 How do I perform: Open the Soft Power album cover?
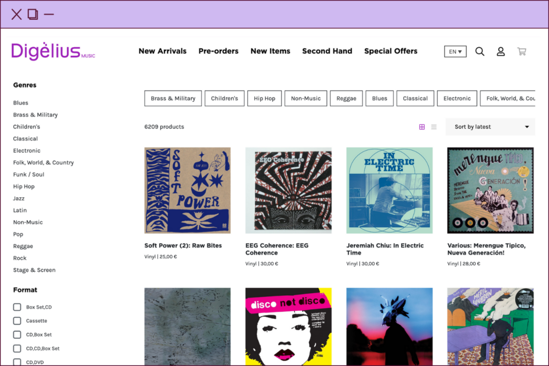187,190
